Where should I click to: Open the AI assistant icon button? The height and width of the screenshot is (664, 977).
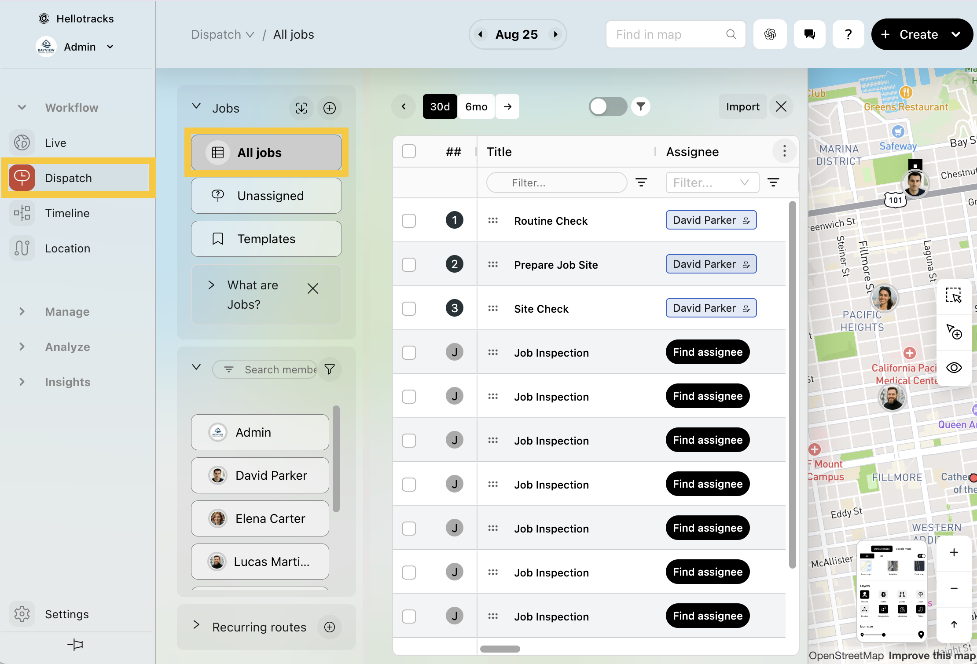point(770,34)
